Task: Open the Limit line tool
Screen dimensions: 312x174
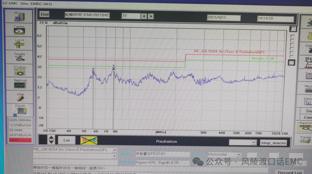Action: point(19,43)
